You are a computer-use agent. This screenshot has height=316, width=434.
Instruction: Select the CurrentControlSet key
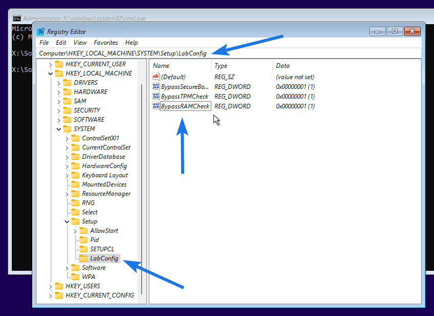(106, 147)
